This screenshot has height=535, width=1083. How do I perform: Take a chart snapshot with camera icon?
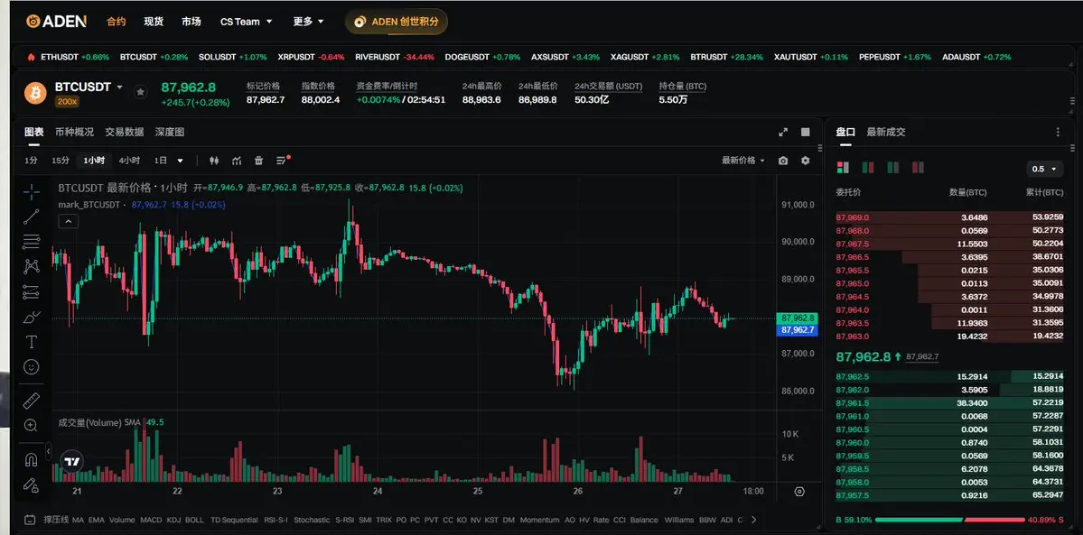click(x=782, y=161)
